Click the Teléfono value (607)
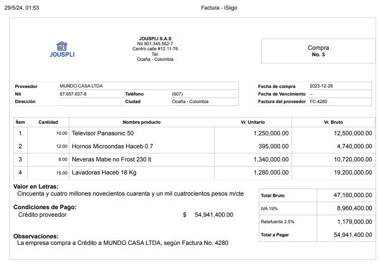This screenshot has width=380, height=266. pyautogui.click(x=177, y=94)
